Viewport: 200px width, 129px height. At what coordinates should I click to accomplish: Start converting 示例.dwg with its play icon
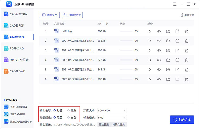coord(150,31)
